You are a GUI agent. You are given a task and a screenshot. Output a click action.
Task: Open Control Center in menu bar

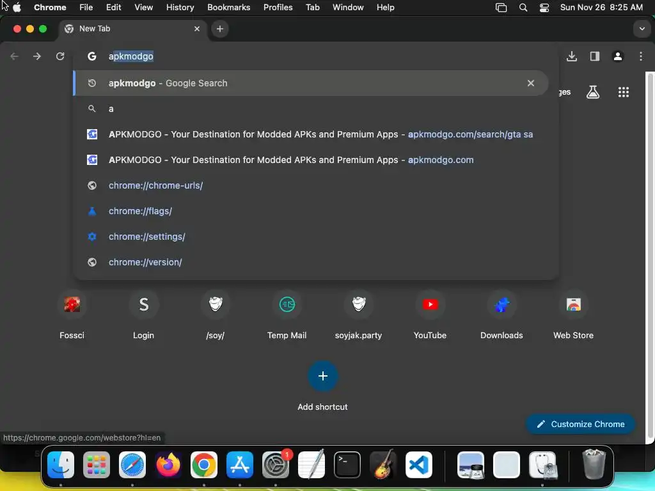[x=544, y=7]
